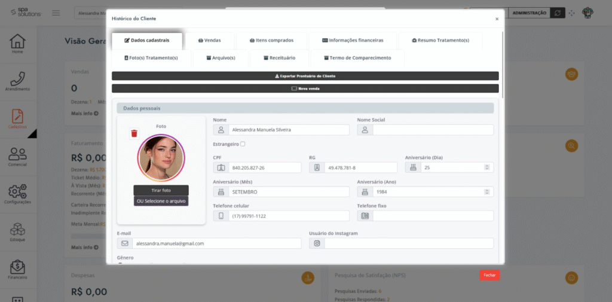Open Home from the sidebar
Screen dimensions: 612x302
click(x=18, y=44)
